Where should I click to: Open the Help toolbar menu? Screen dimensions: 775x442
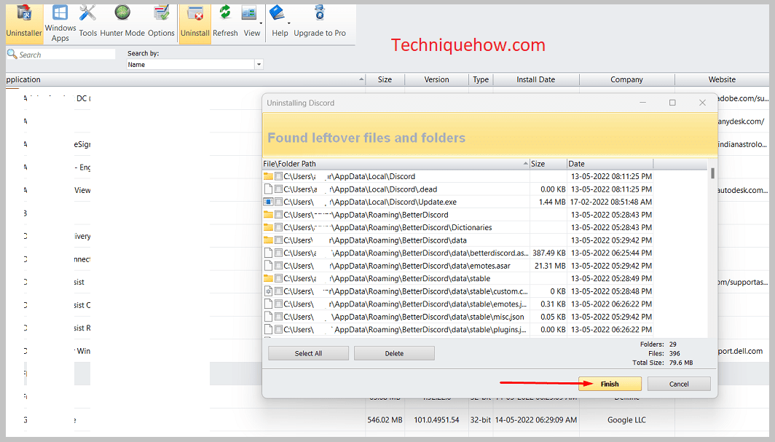280,23
